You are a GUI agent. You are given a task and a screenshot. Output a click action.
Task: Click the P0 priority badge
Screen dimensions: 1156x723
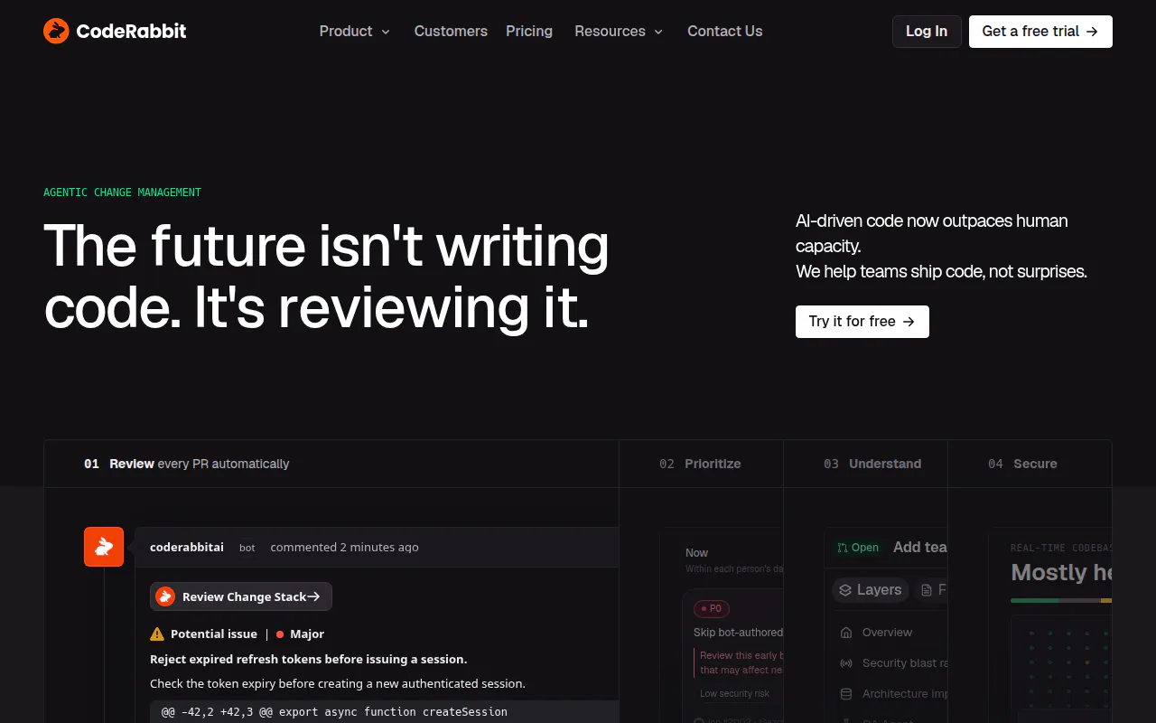712,609
